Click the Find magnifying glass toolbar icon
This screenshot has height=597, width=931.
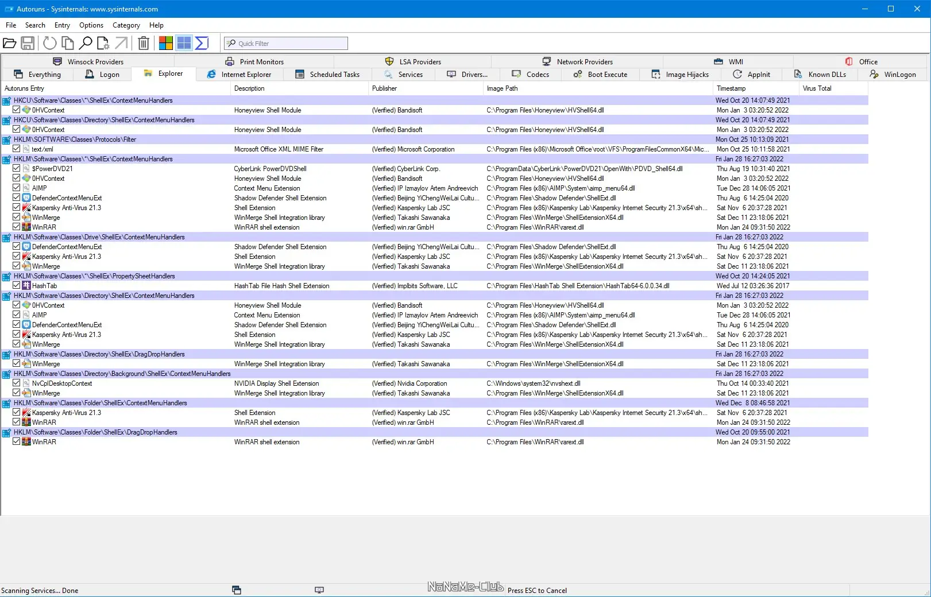[86, 43]
